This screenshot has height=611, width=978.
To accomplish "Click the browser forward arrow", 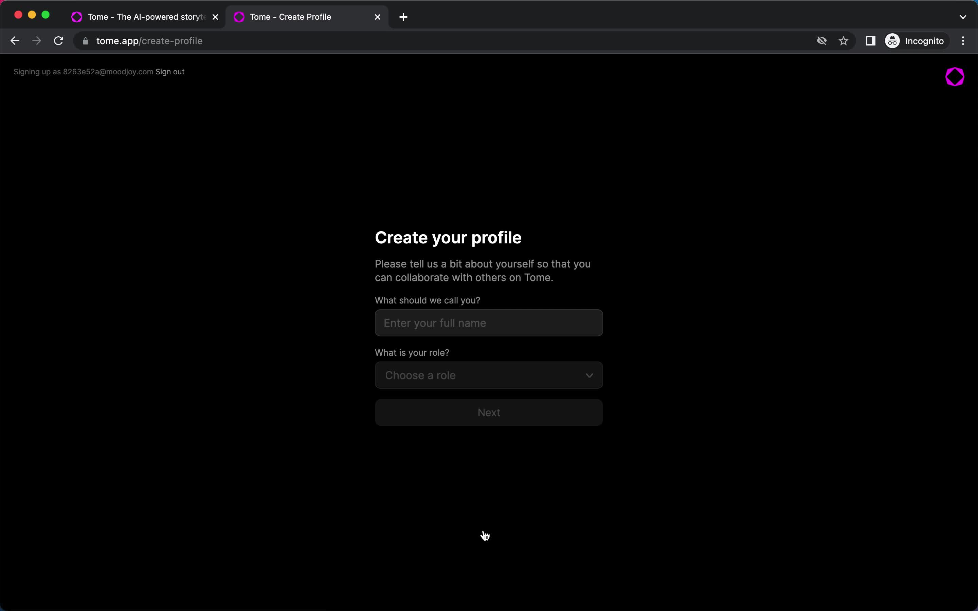I will [37, 41].
